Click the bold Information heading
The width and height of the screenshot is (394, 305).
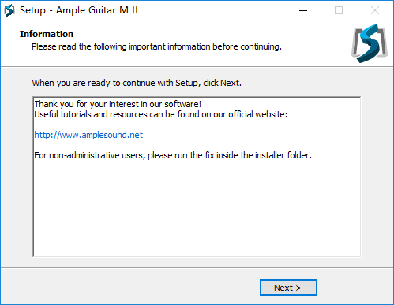(x=47, y=34)
